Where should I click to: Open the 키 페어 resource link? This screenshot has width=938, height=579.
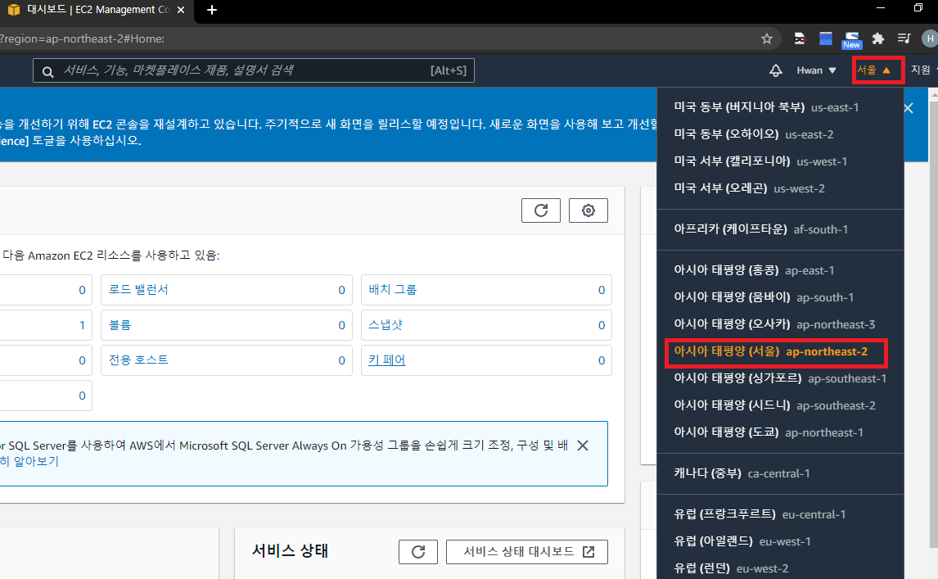386,360
